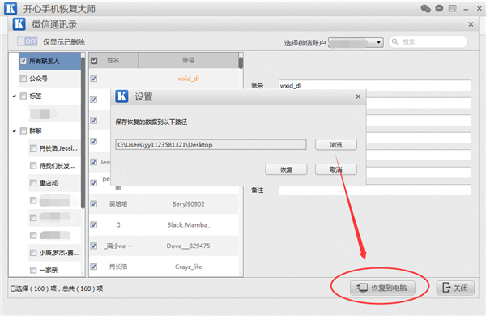Click the 浏览 button

pyautogui.click(x=336, y=144)
